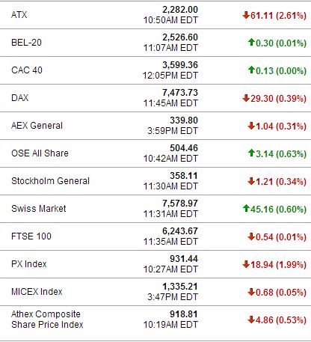Click the green up arrow beside Swiss Market change
Screen dimensions: 311x342
[246, 208]
